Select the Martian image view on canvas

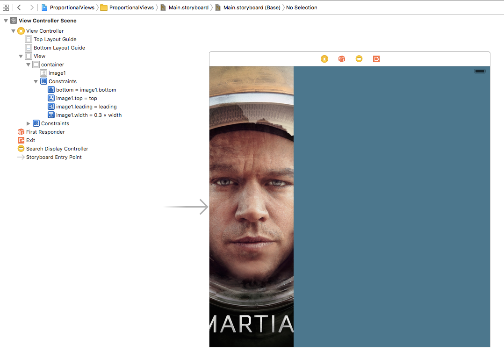(252, 206)
